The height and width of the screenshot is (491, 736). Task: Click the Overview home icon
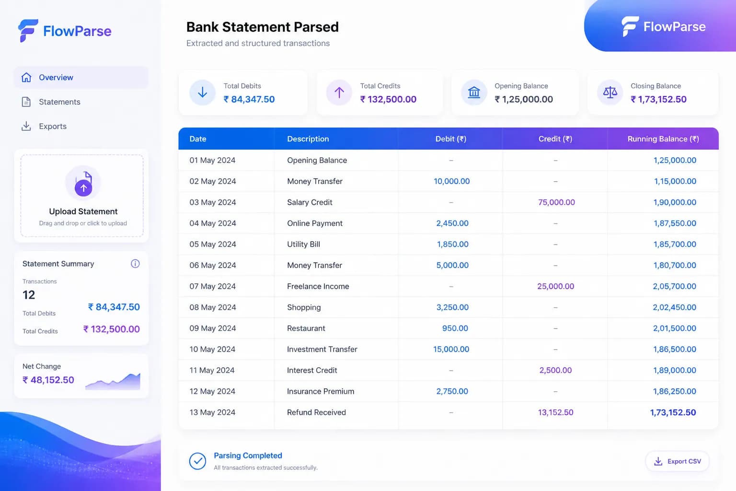coord(26,77)
